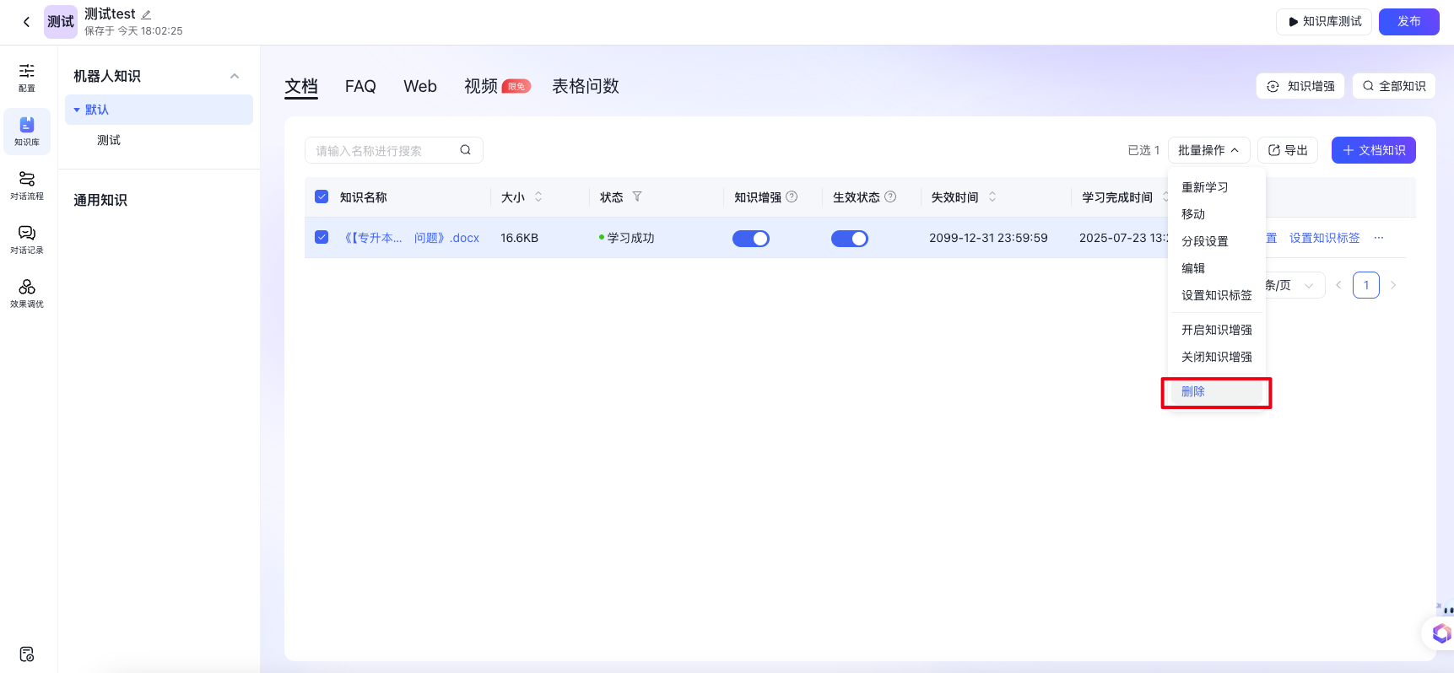Click the 状态 column filter icon
Image resolution: width=1454 pixels, height=673 pixels.
[x=637, y=197]
